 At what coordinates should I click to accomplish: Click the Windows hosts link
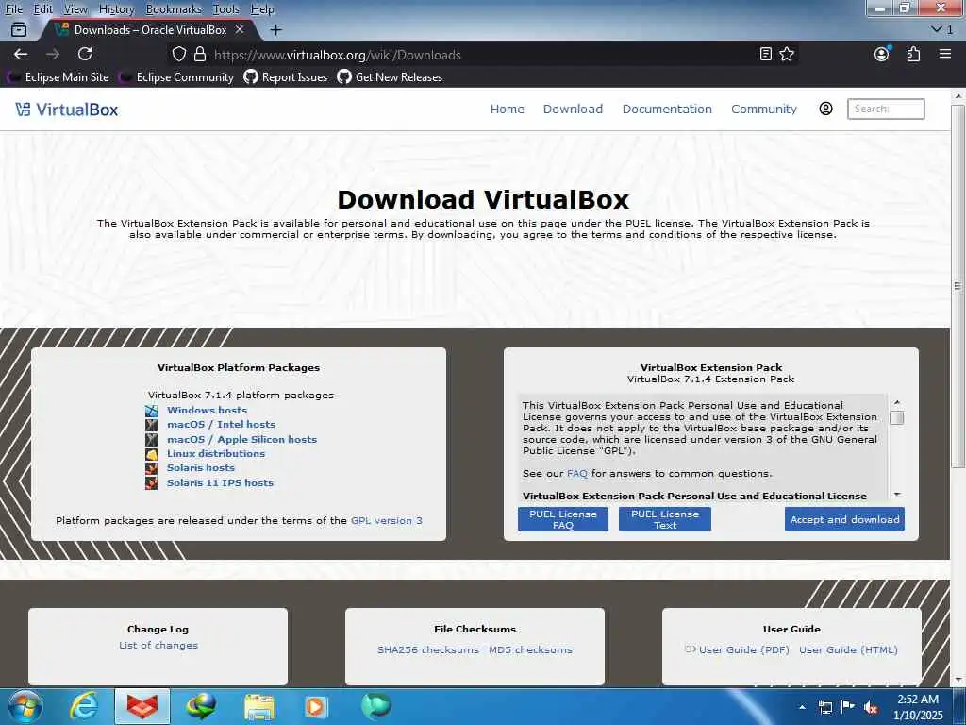click(207, 411)
